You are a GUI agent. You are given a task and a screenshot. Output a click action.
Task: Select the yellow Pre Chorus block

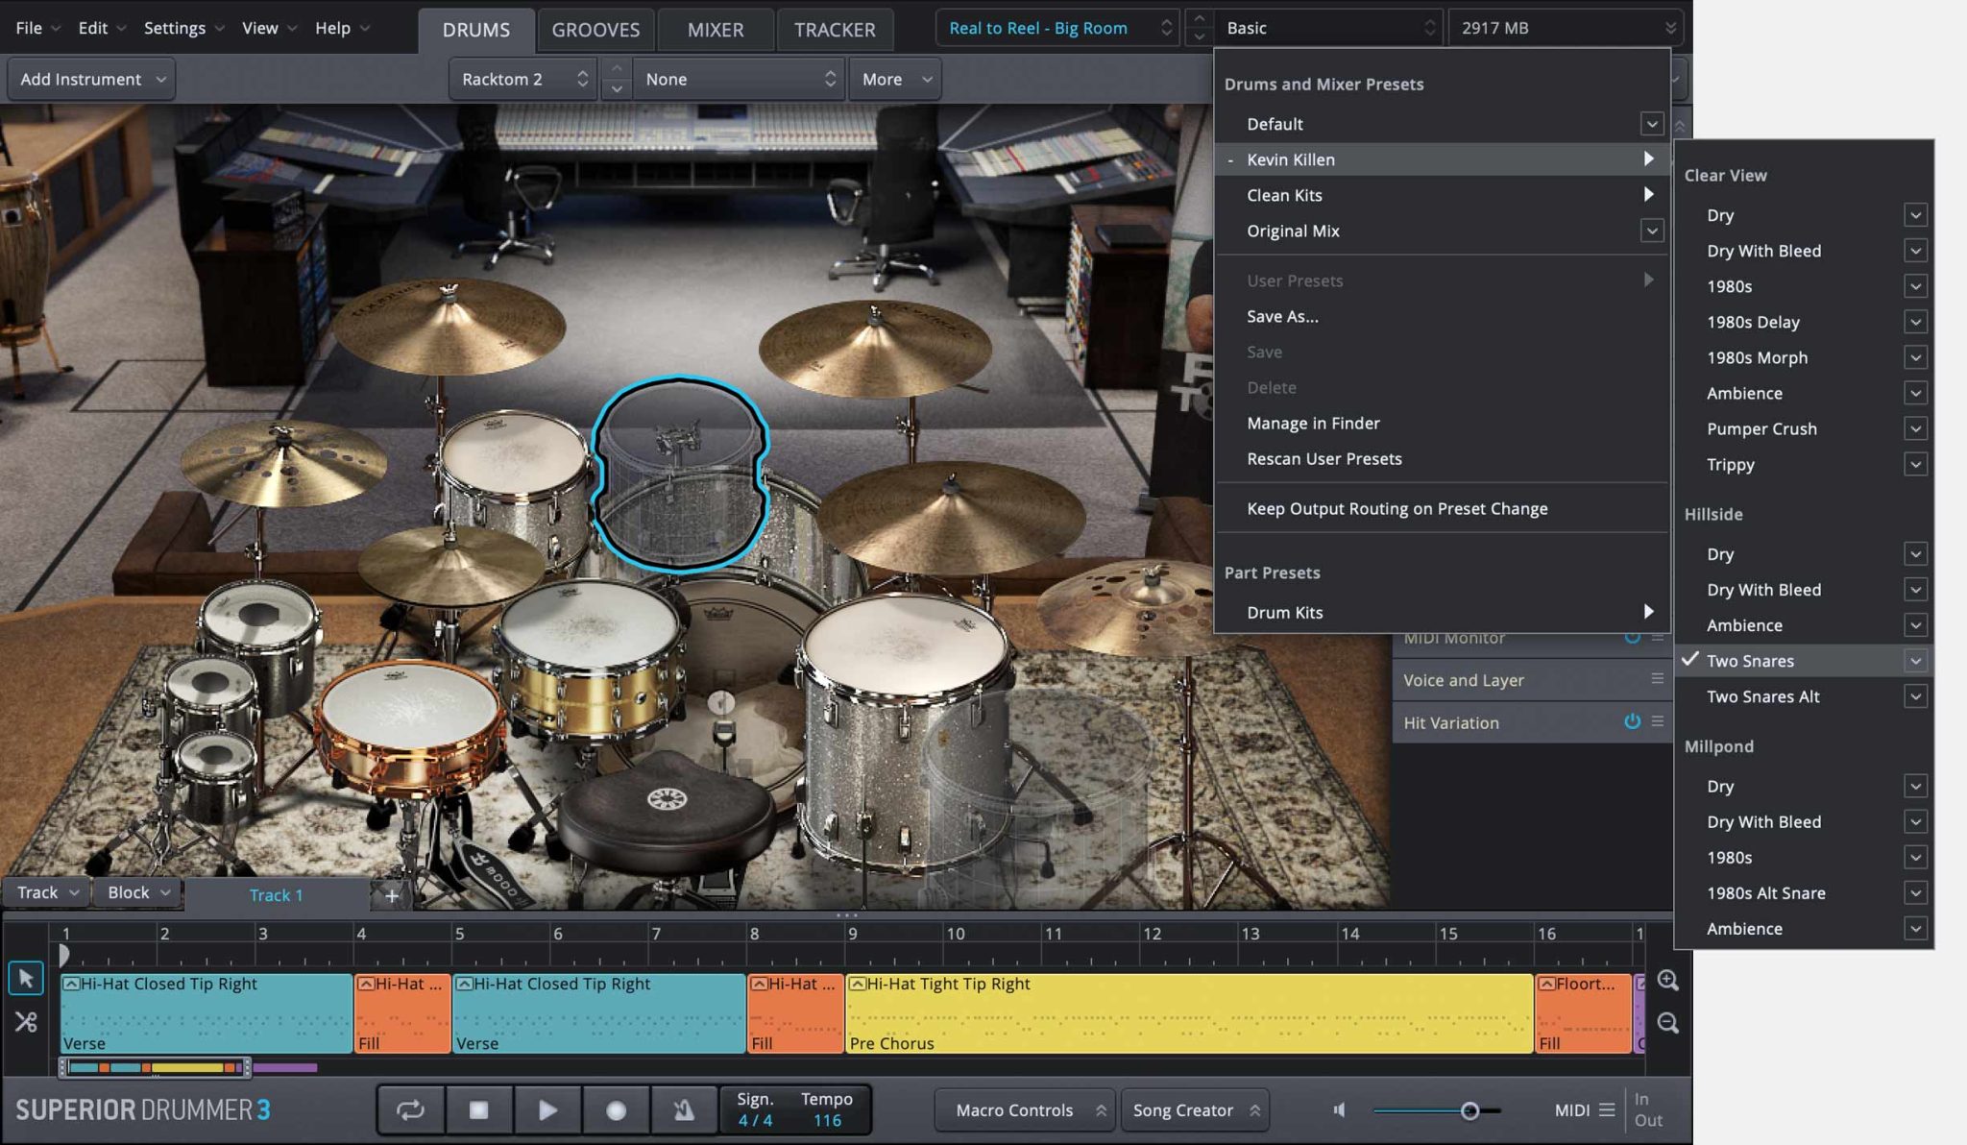[1189, 1013]
